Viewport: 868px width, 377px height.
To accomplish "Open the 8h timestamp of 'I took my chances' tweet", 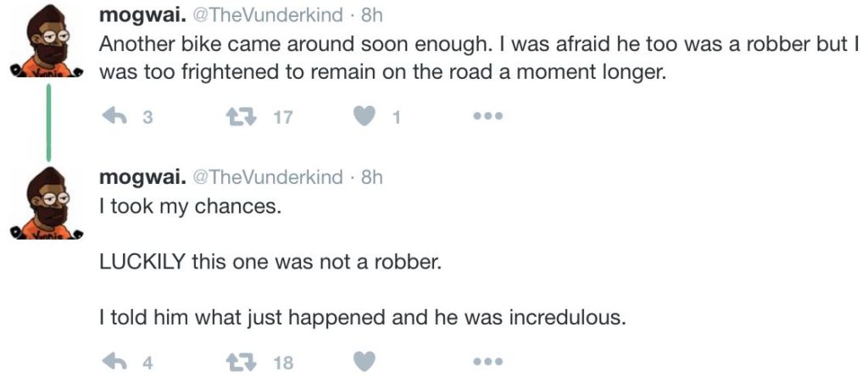I will point(372,179).
